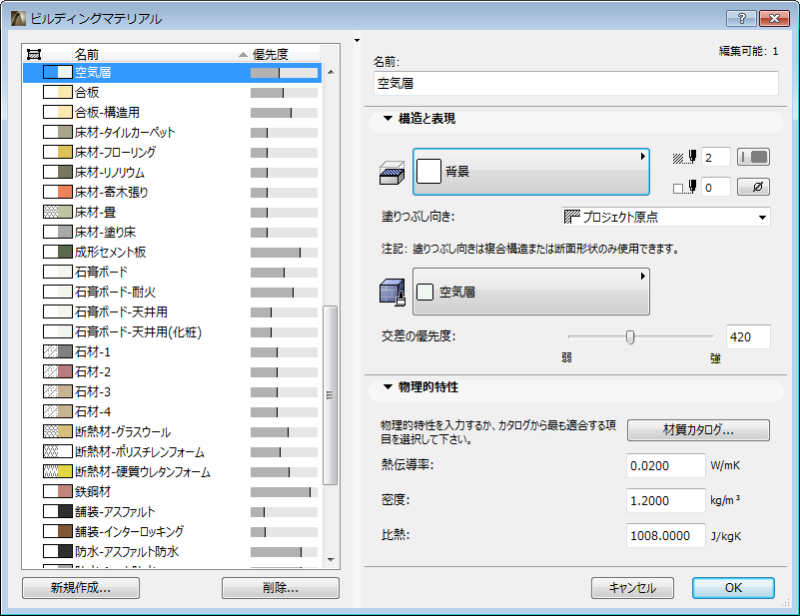Click the fill icon for 断熱材-ポリスチレンフォーム
This screenshot has height=616, width=800.
(58, 452)
